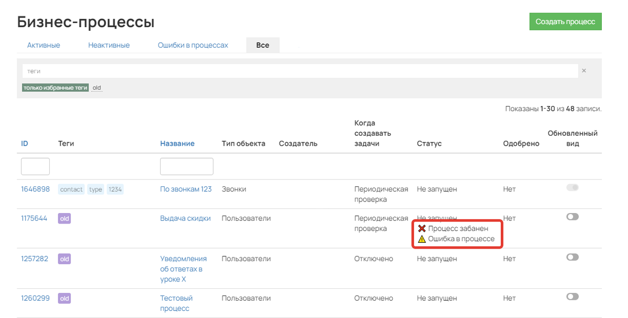Toggle только избранные теги filter
This screenshot has width=628, height=318.
[x=55, y=88]
